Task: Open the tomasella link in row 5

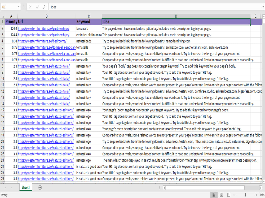Action: point(47,48)
